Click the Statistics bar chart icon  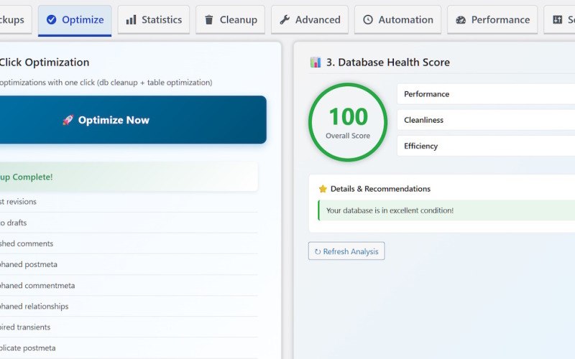[131, 20]
